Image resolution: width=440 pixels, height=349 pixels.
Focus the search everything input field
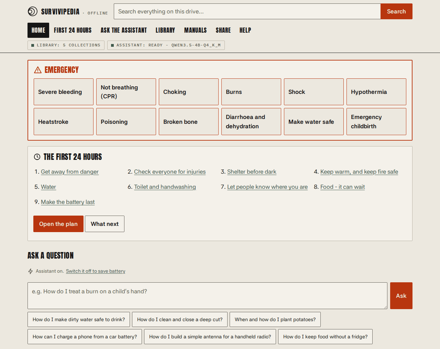point(247,11)
